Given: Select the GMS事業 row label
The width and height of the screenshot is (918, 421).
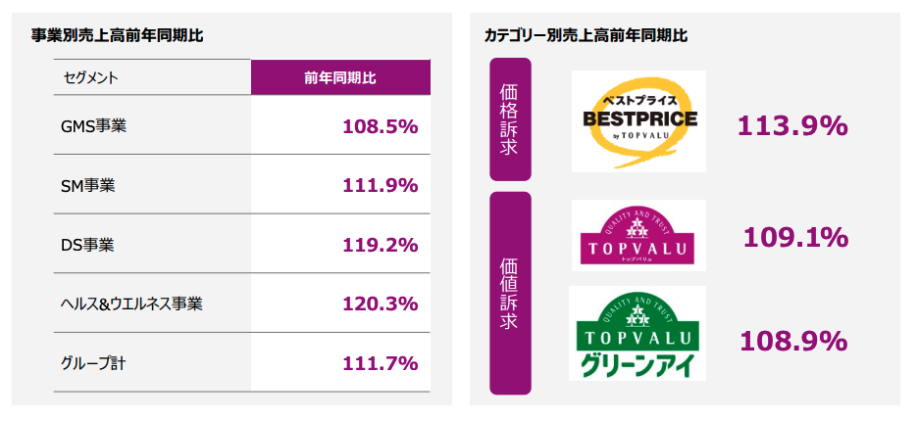Looking at the screenshot, I should point(93,126).
